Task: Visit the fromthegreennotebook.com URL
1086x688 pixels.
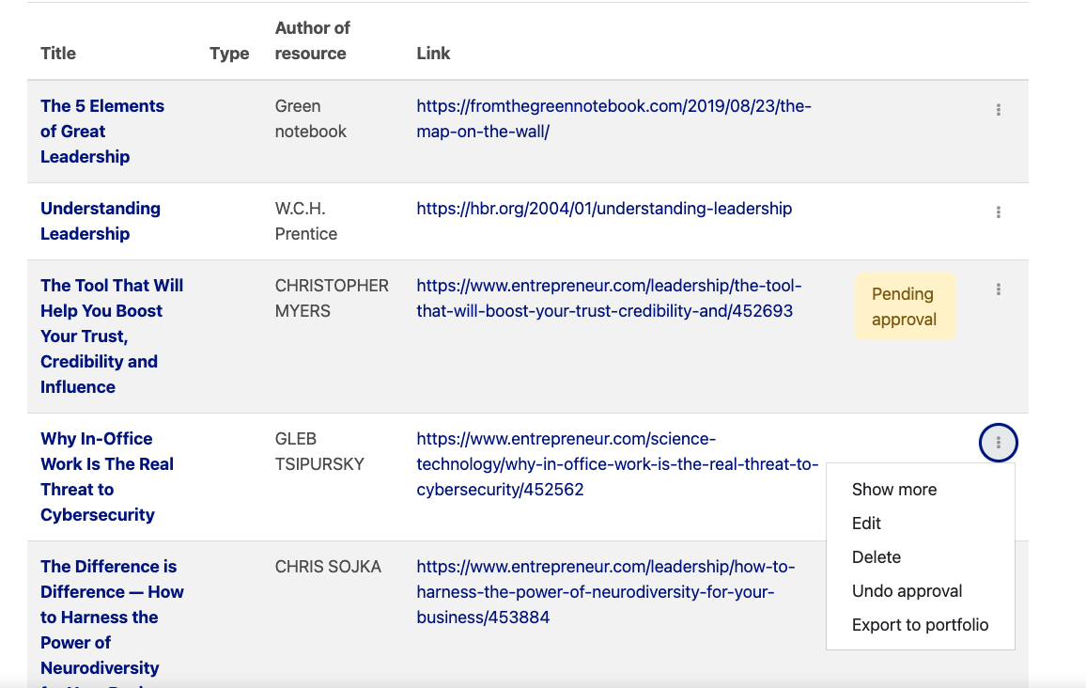Action: click(x=613, y=118)
